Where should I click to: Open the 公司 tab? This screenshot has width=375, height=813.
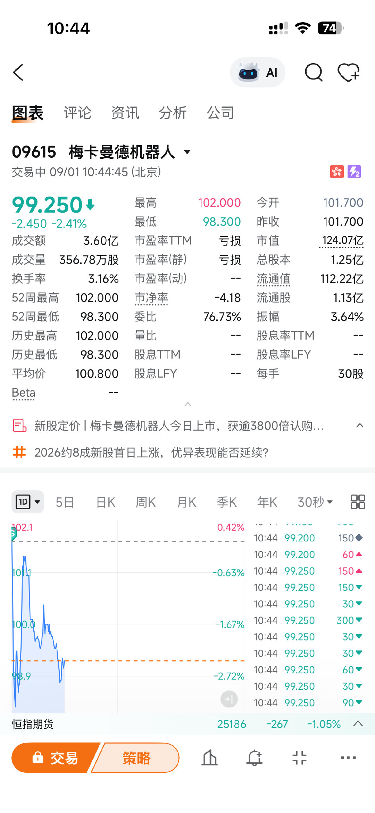click(x=220, y=113)
